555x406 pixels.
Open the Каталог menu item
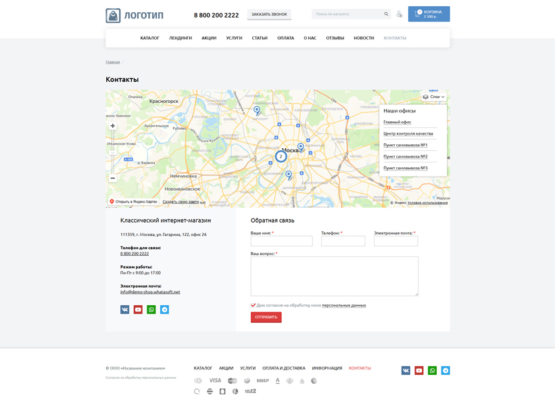point(149,38)
